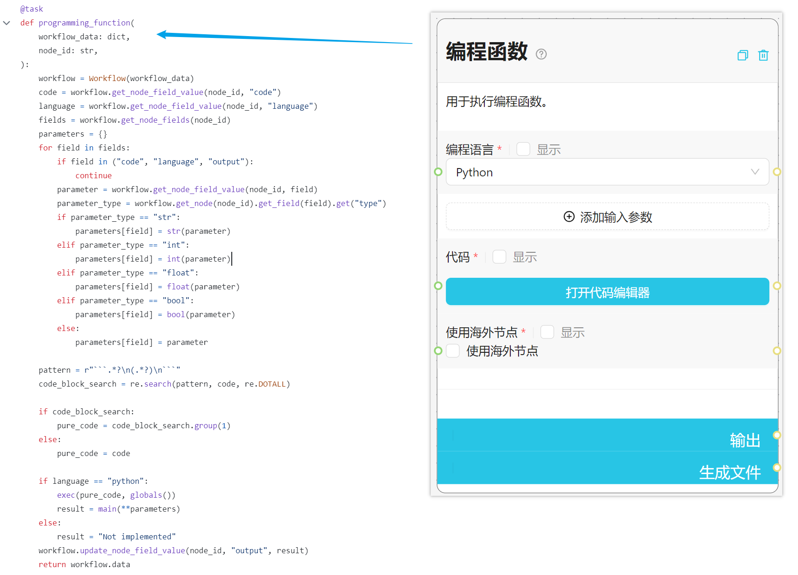
Task: Click the line 'if code_block_search:'
Action: pyautogui.click(x=87, y=412)
